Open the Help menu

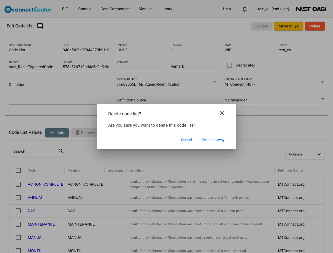(227, 9)
